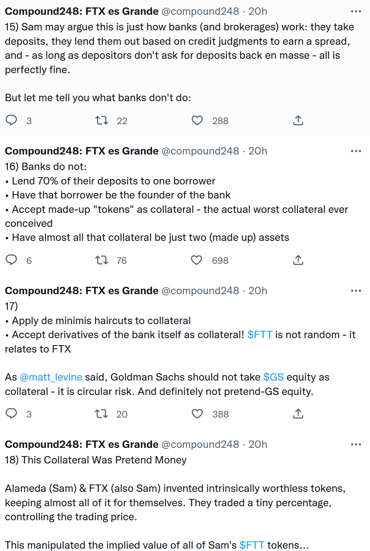Open more options on tweet 16
This screenshot has width=370, height=551.
click(356, 151)
